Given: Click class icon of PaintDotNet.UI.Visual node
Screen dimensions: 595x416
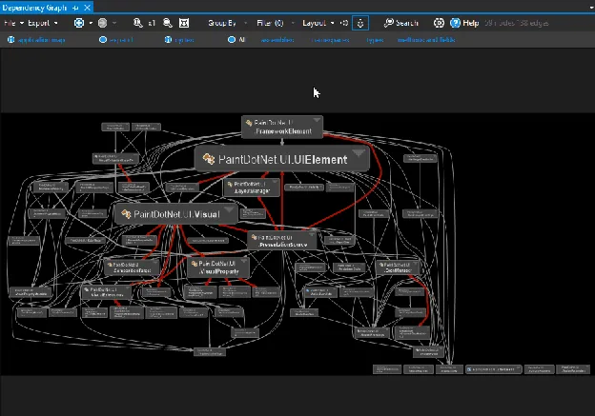Looking at the screenshot, I should pos(126,214).
